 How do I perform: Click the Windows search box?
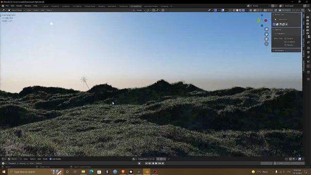(35, 172)
